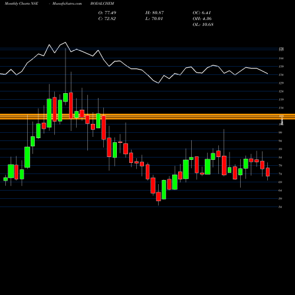The width and height of the screenshot is (295, 295).
Task: Click the 124 price axis label
Action: [281, 91]
